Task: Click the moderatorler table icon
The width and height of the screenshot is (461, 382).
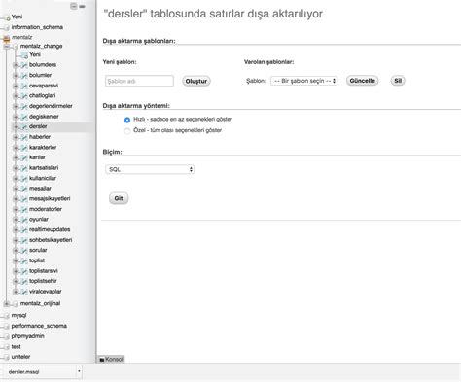Action: coord(24,209)
